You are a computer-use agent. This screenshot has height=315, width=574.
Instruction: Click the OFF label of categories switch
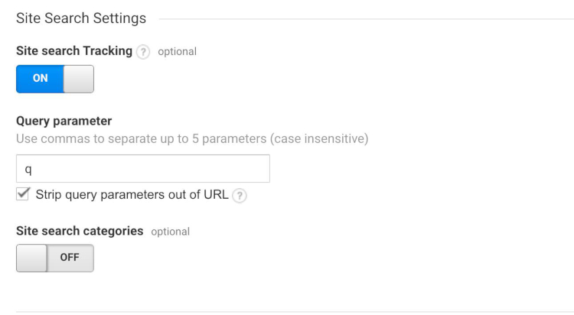pyautogui.click(x=72, y=258)
